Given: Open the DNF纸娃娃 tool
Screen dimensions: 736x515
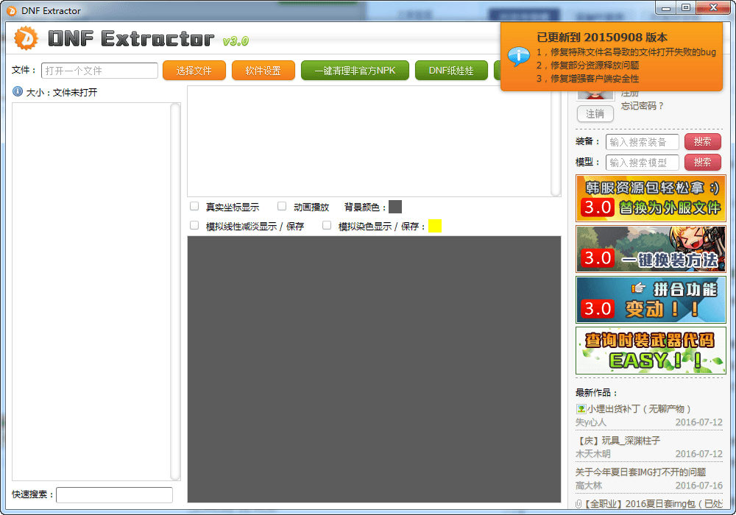Looking at the screenshot, I should tap(451, 71).
